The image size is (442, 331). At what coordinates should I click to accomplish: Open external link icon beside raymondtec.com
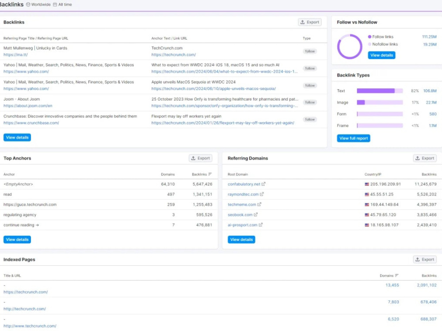(x=262, y=194)
